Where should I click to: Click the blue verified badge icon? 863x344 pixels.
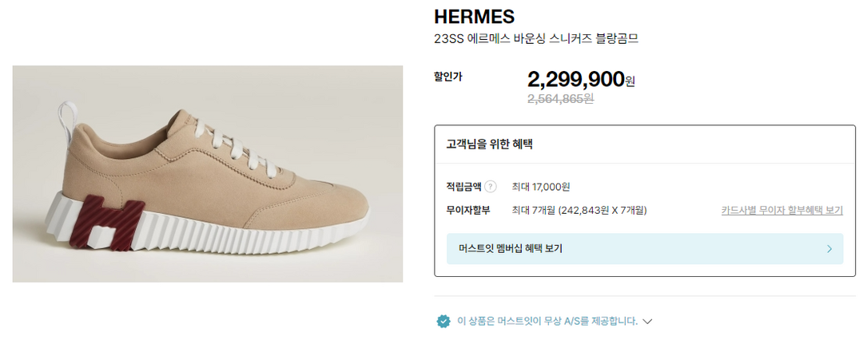(x=443, y=321)
